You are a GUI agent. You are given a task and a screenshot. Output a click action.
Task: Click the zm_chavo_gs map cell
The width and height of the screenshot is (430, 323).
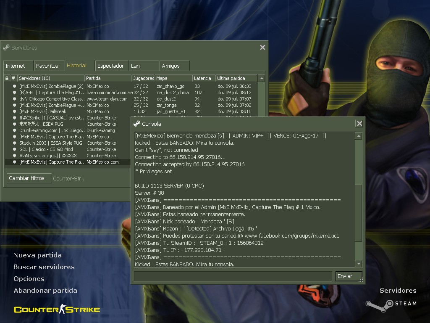(170, 86)
